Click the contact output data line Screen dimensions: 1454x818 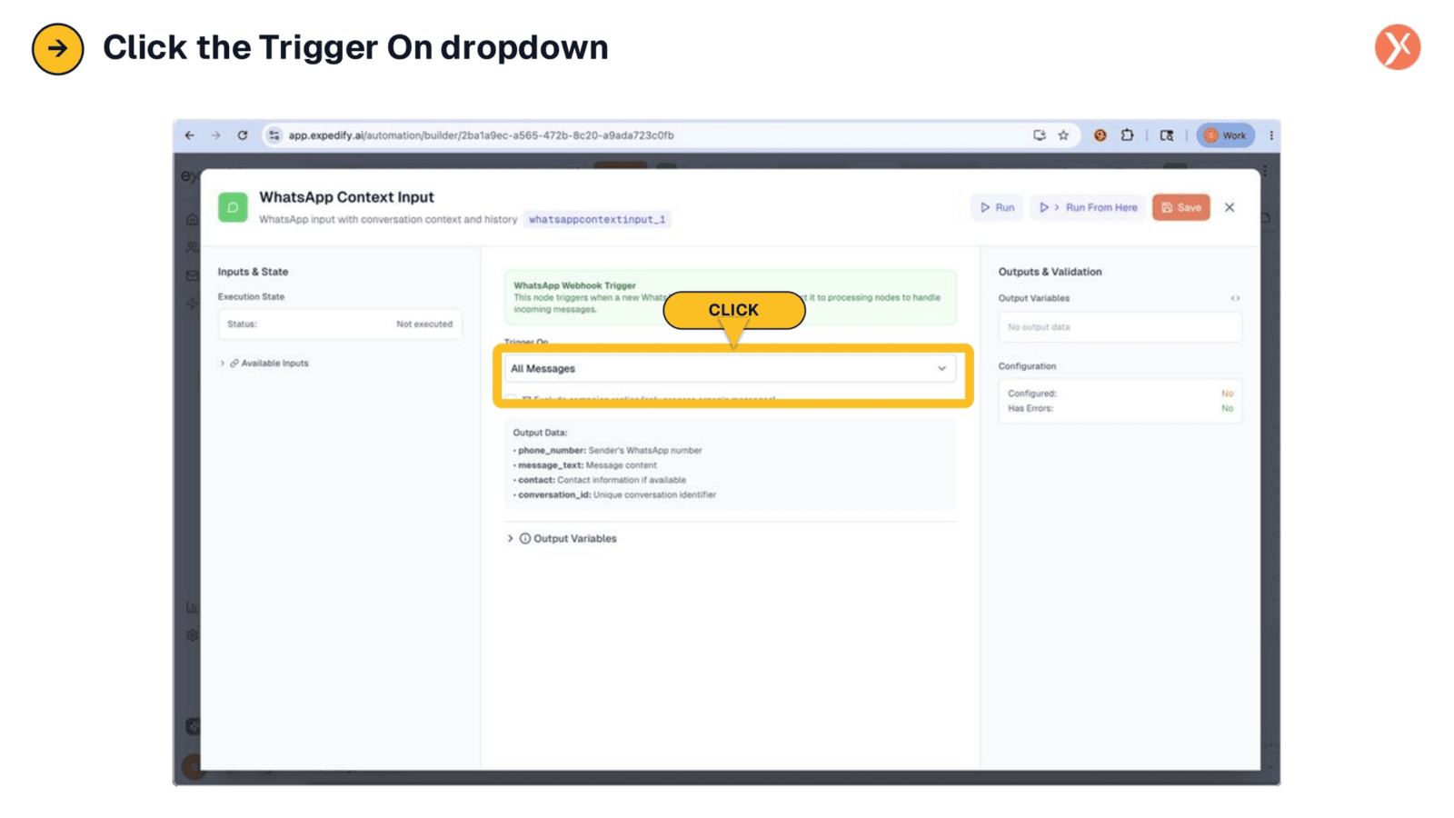[x=599, y=480]
